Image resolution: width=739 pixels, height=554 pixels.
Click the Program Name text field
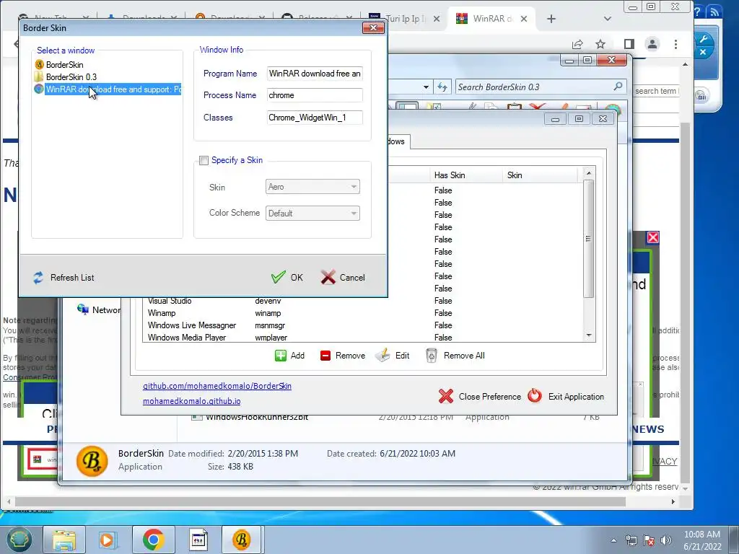coord(315,74)
